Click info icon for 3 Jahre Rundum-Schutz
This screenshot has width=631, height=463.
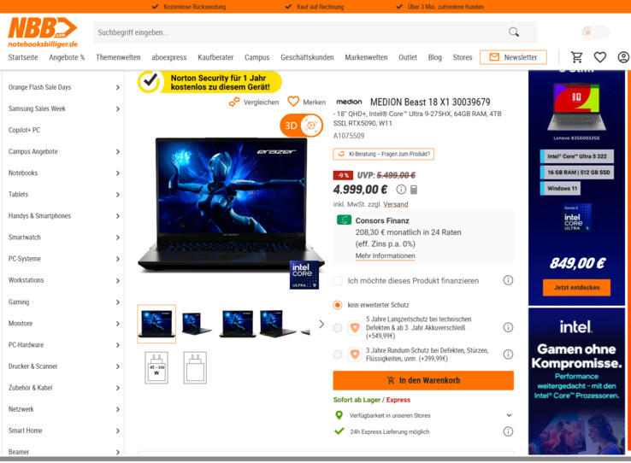(508, 355)
